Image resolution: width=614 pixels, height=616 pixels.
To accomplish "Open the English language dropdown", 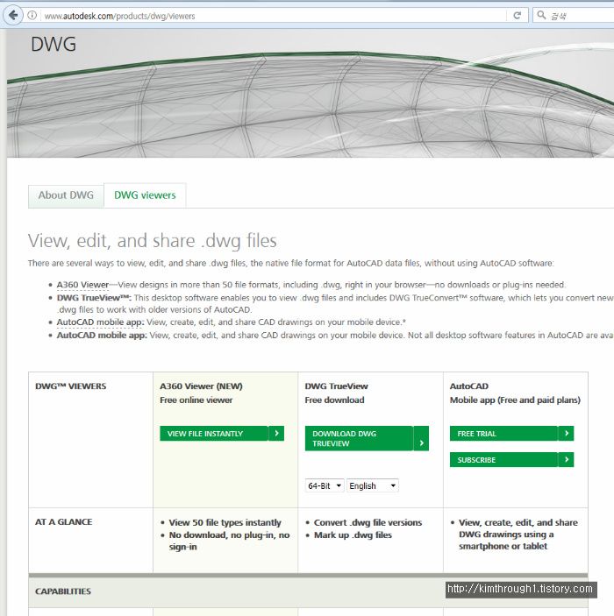I will coord(373,486).
